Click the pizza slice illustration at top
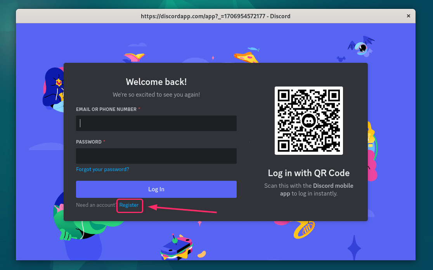 pyautogui.click(x=247, y=57)
